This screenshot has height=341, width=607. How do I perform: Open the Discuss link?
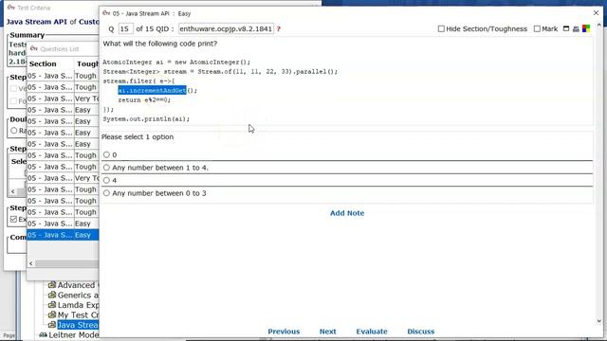coord(421,332)
